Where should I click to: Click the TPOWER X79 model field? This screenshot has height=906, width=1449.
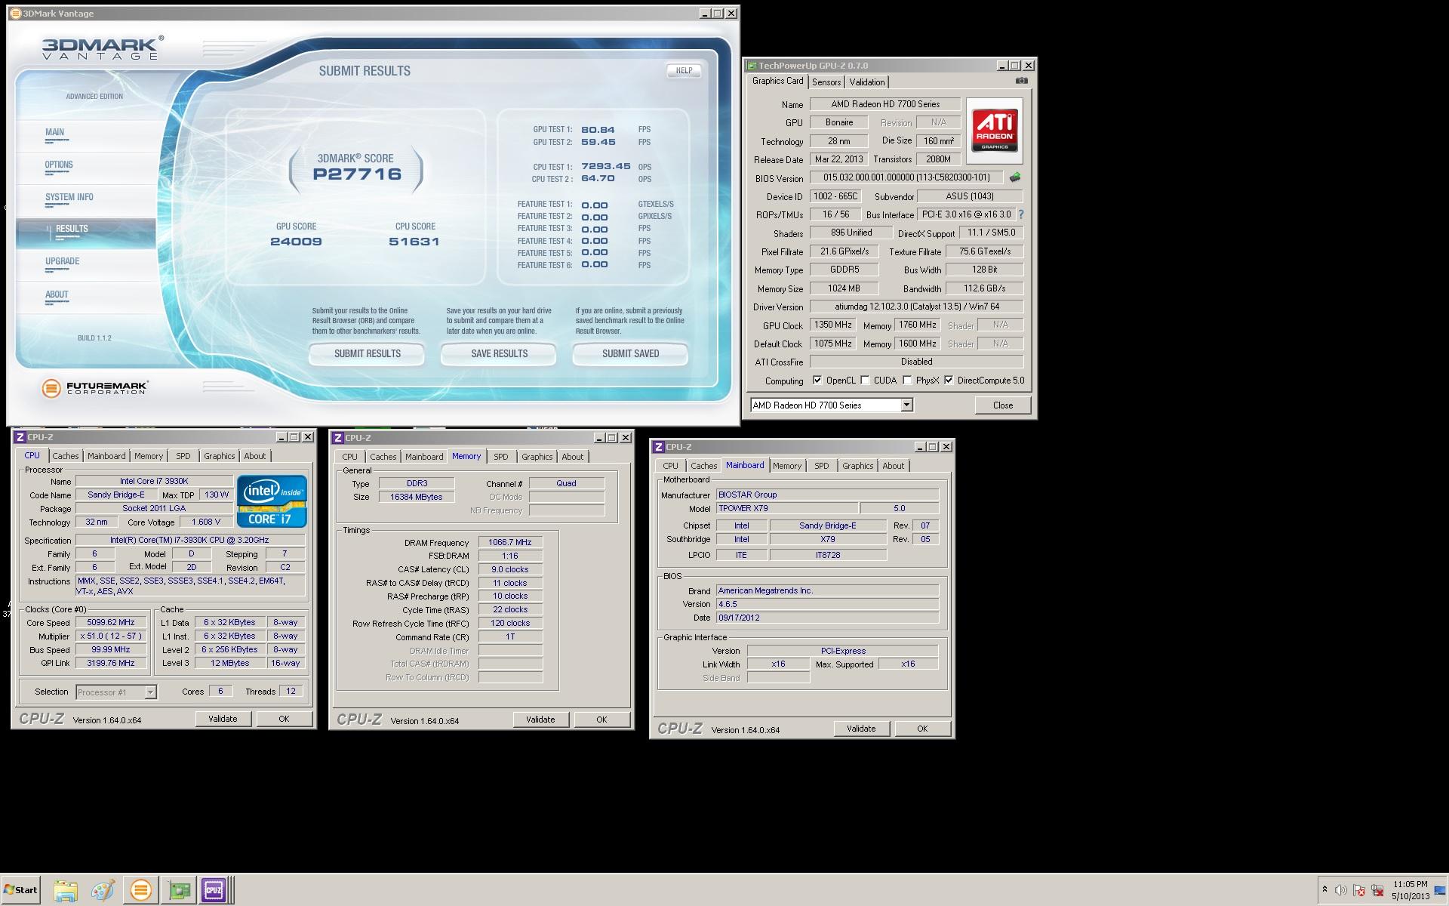tap(786, 508)
